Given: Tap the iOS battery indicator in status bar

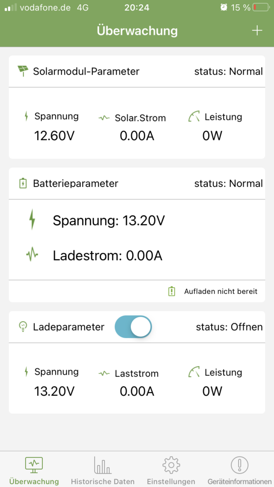Looking at the screenshot, I should click(x=261, y=8).
